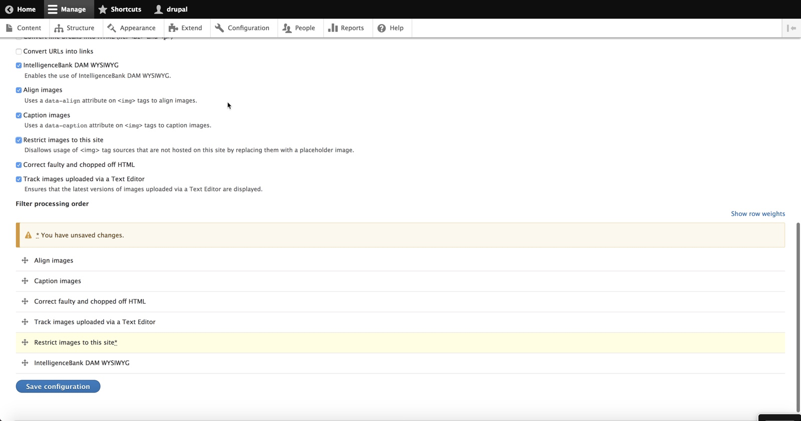801x421 pixels.
Task: Click the Save configuration button
Action: [x=58, y=386]
